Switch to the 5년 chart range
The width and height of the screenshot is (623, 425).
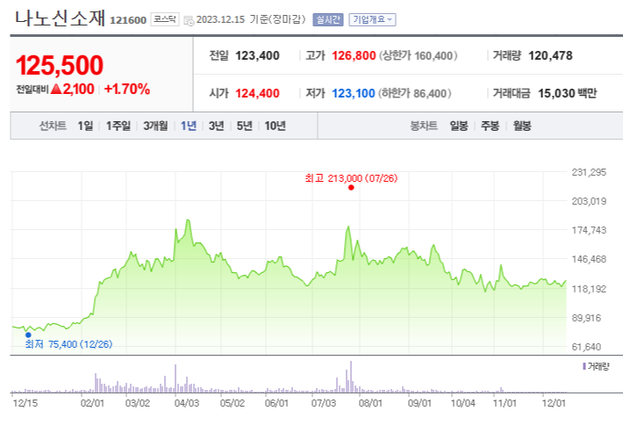(244, 126)
